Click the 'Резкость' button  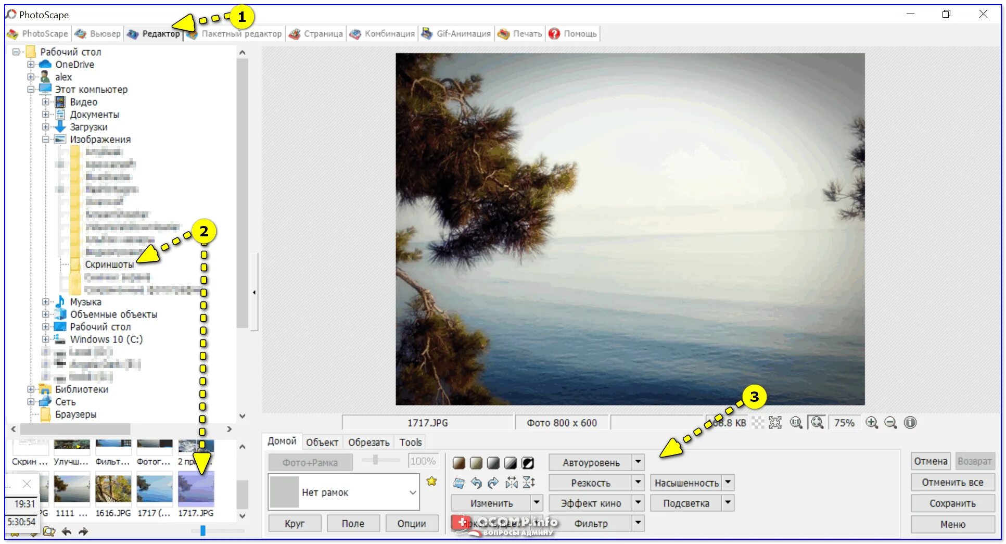[x=590, y=483]
